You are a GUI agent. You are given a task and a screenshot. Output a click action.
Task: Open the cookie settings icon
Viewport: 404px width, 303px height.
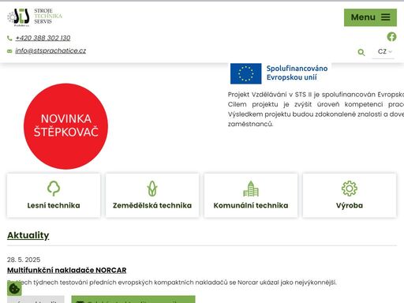14,289
